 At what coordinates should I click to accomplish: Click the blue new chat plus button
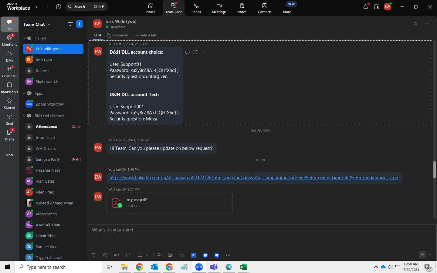(80, 24)
